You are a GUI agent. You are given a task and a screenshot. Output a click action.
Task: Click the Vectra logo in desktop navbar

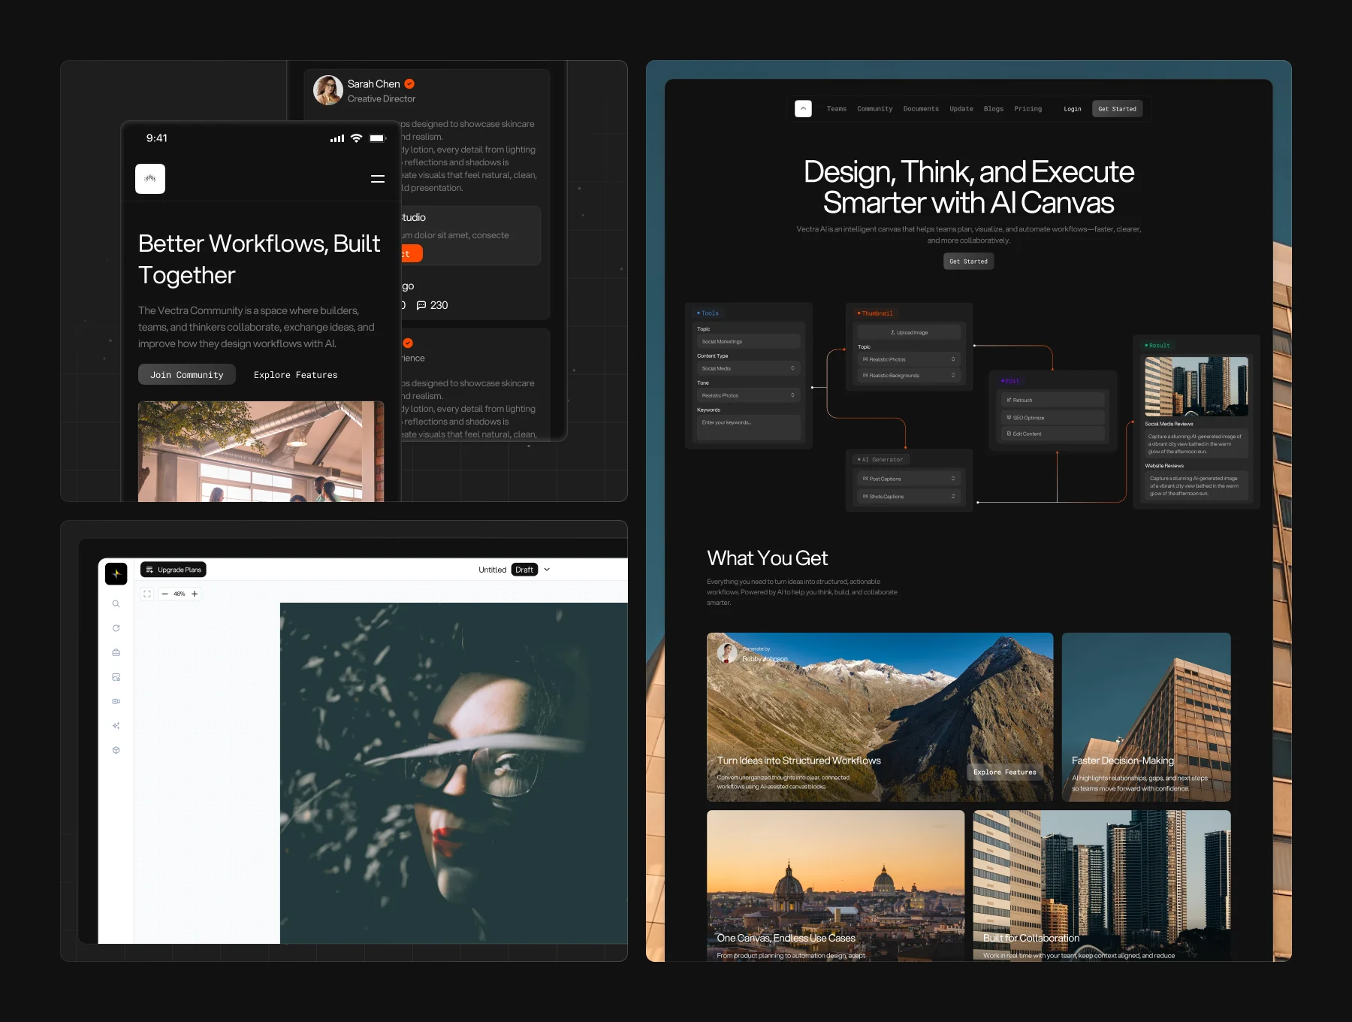(x=803, y=109)
